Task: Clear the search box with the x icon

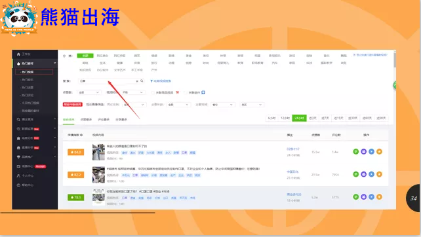Action: (137, 81)
